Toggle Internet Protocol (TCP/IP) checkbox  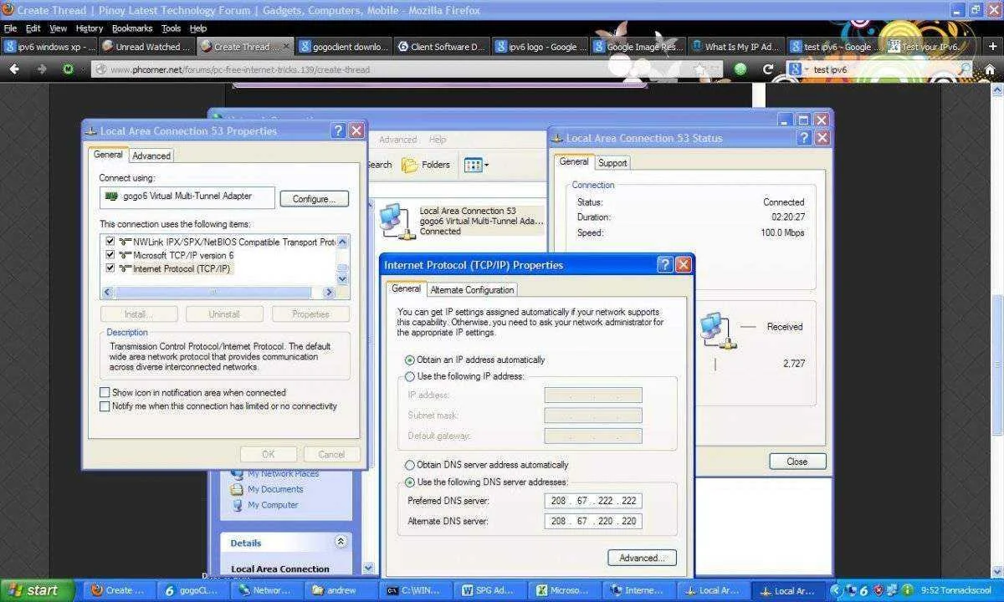coord(110,268)
